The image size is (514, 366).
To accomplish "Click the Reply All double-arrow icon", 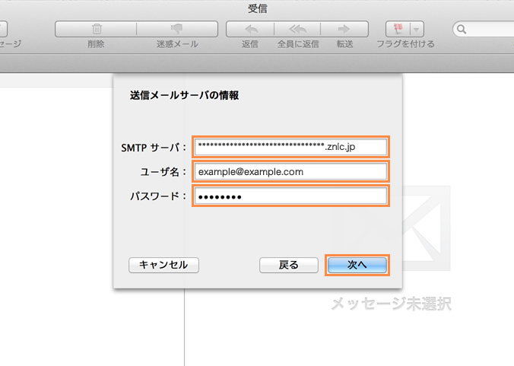I will coord(297,29).
